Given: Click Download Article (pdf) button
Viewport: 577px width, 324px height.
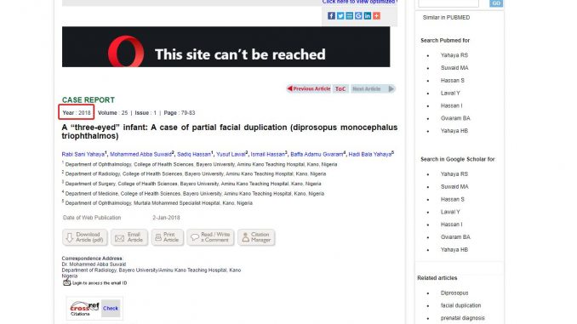Looking at the screenshot, I should click(85, 237).
